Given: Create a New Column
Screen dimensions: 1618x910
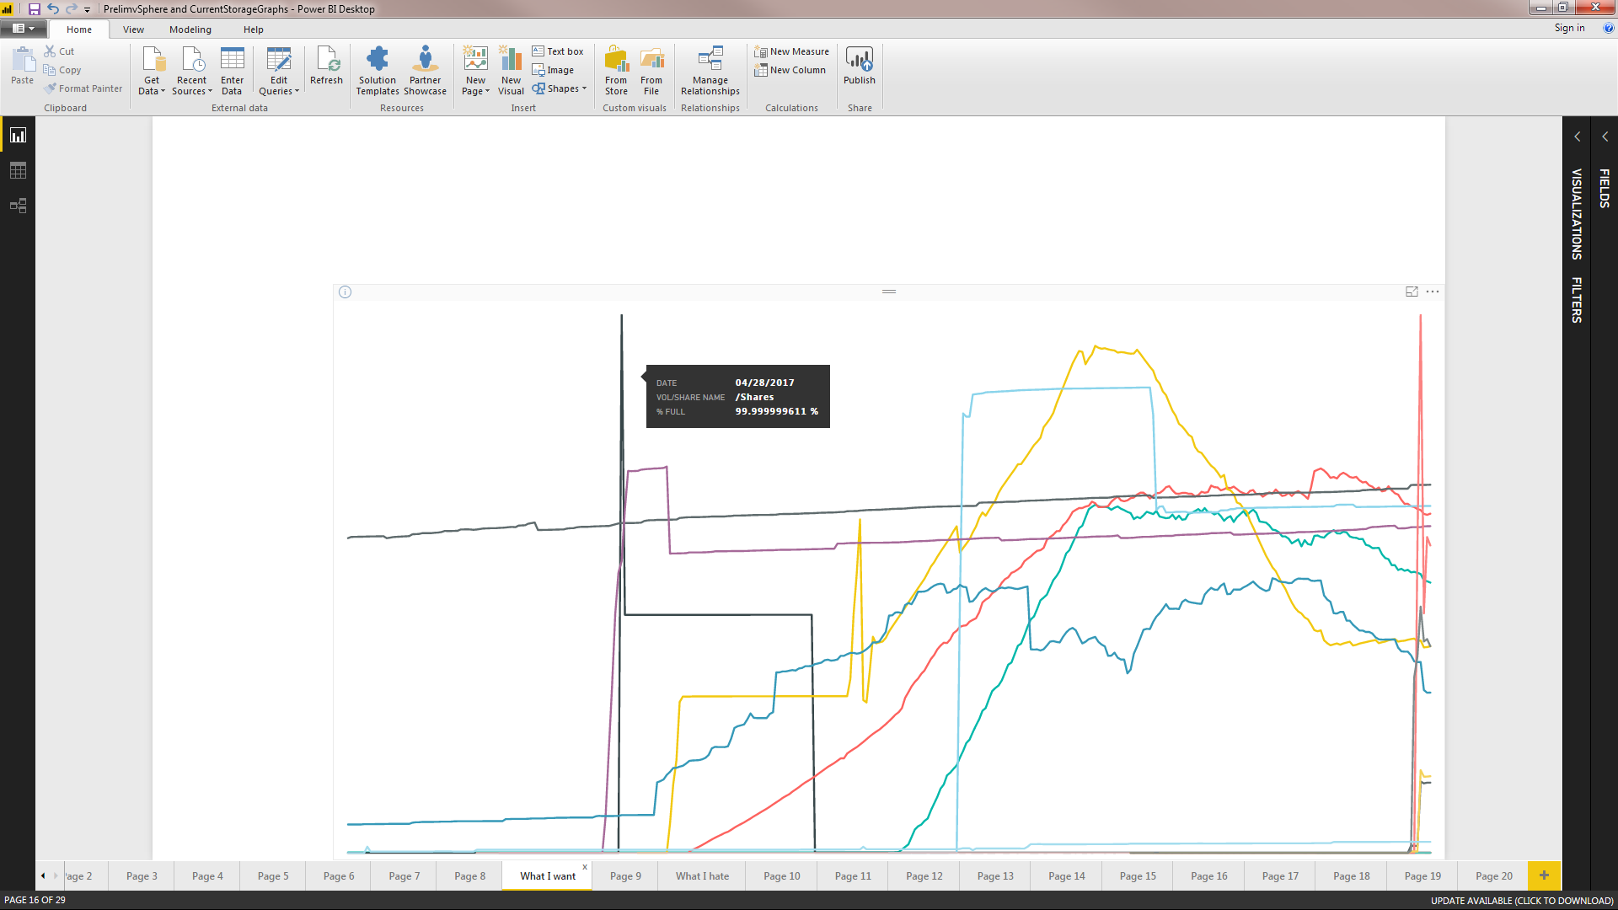Looking at the screenshot, I should (x=790, y=70).
